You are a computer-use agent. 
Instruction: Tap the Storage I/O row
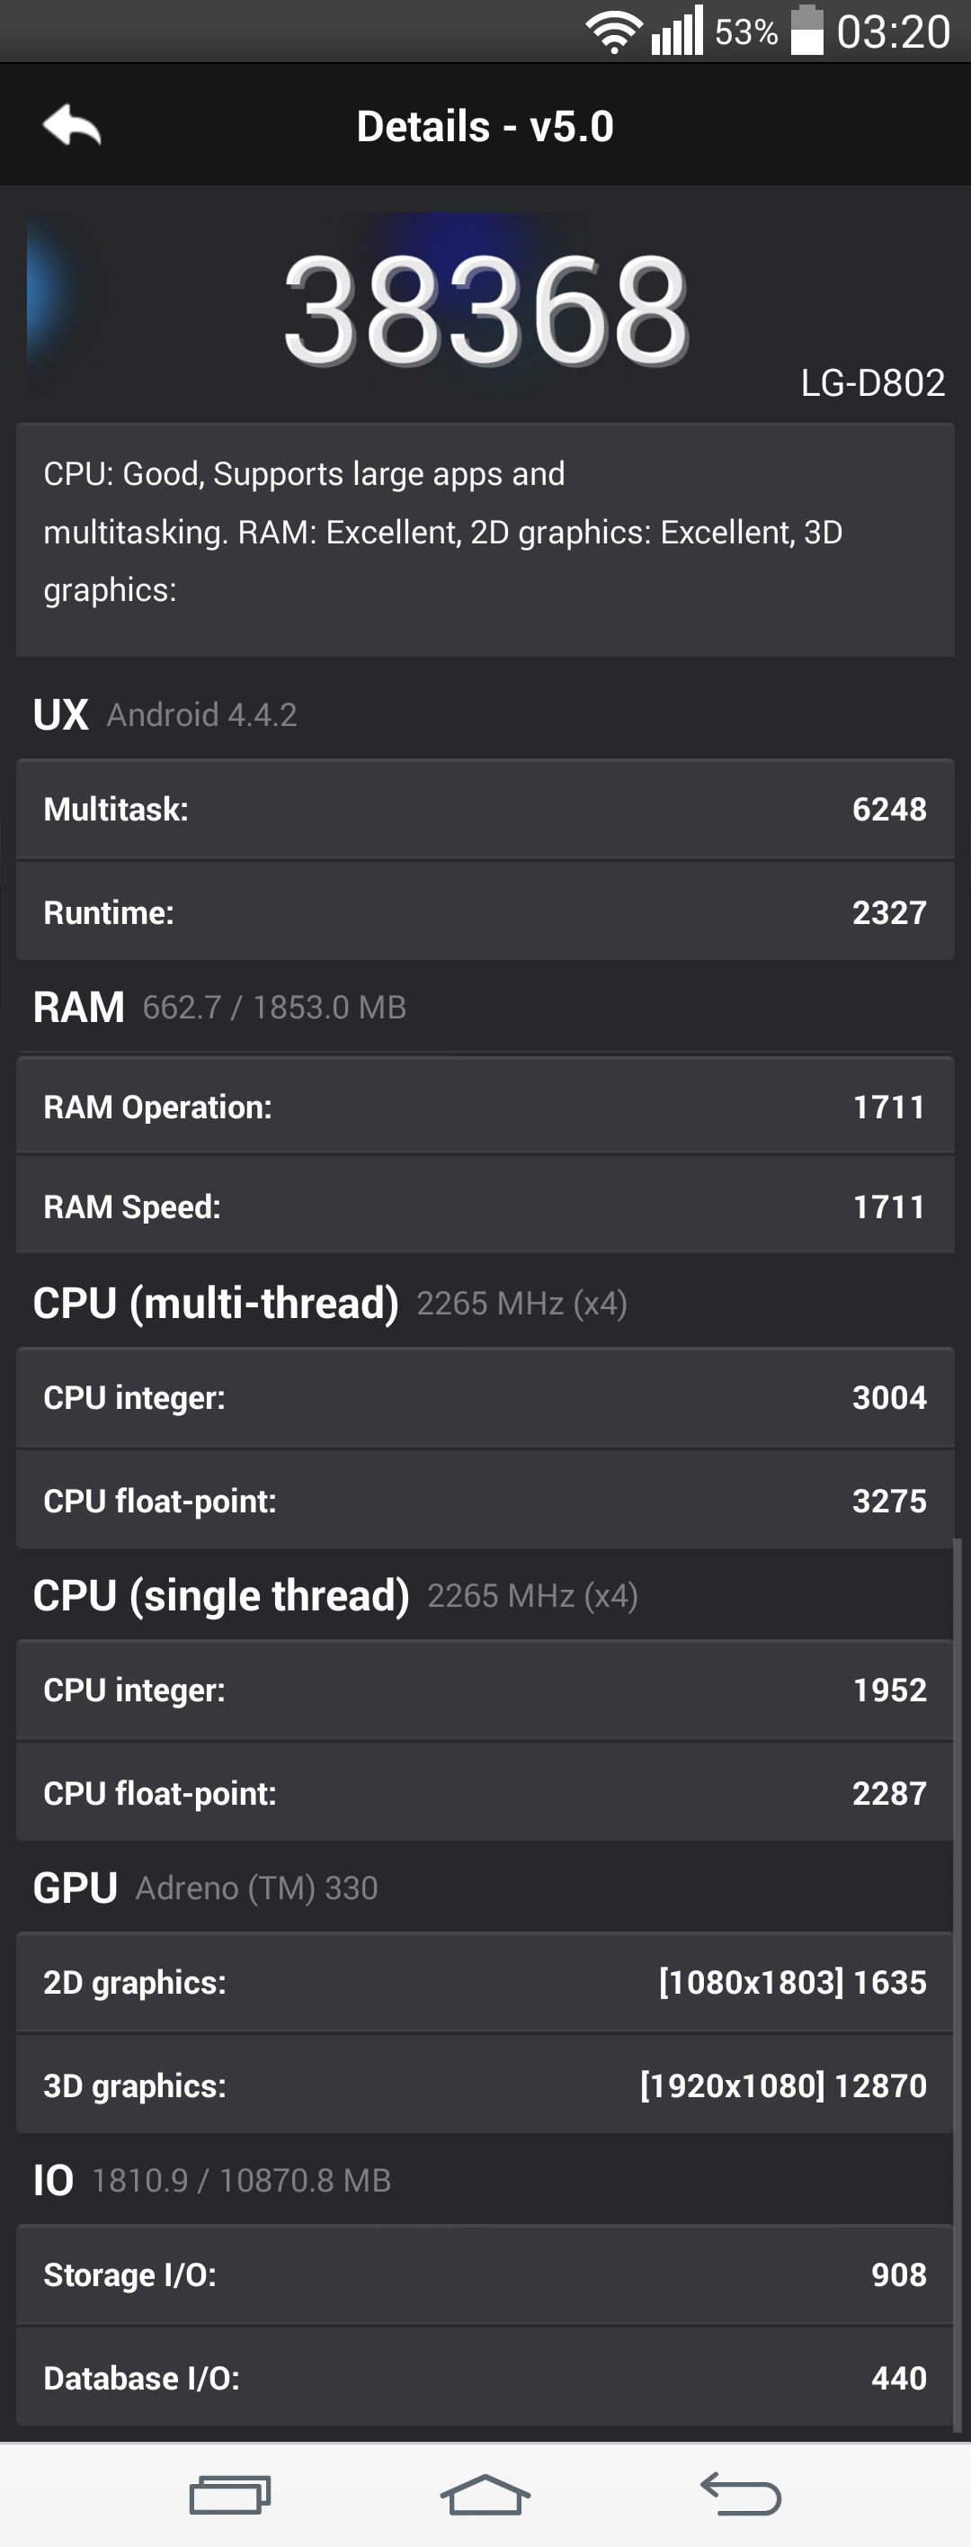485,2274
